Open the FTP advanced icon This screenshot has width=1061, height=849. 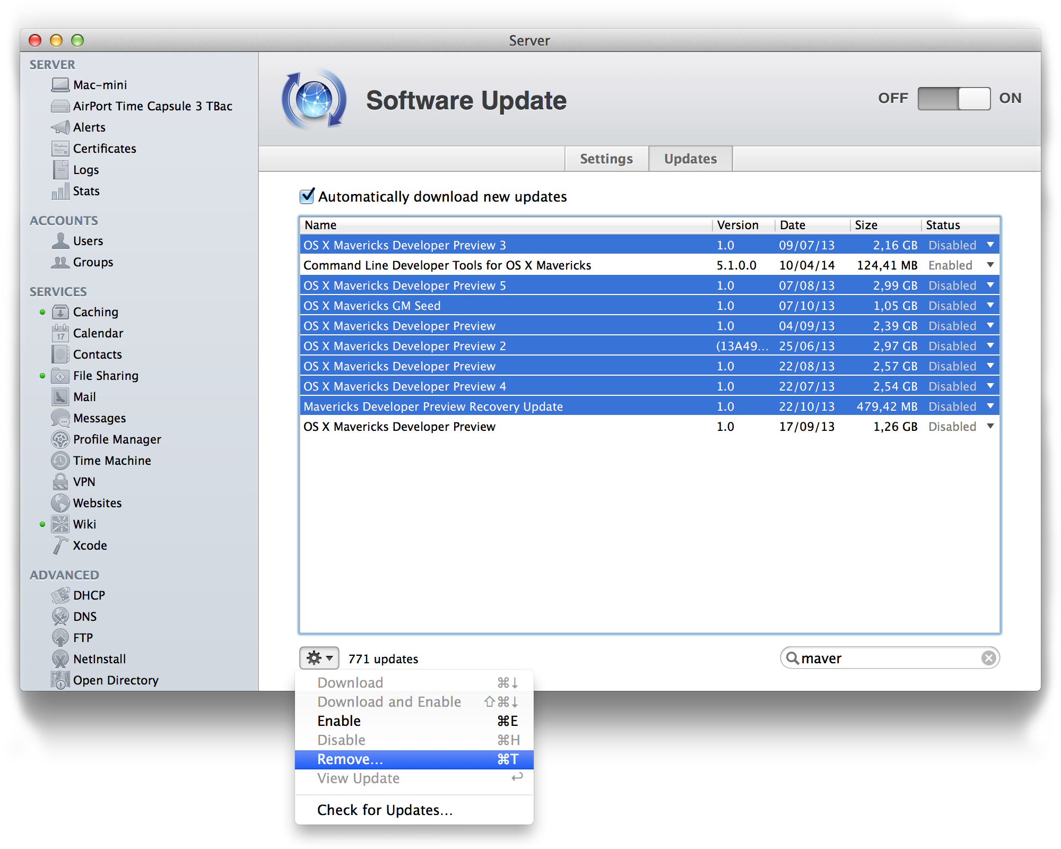click(60, 638)
